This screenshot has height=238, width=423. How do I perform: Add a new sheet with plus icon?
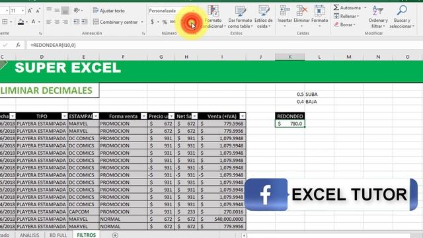(115, 235)
